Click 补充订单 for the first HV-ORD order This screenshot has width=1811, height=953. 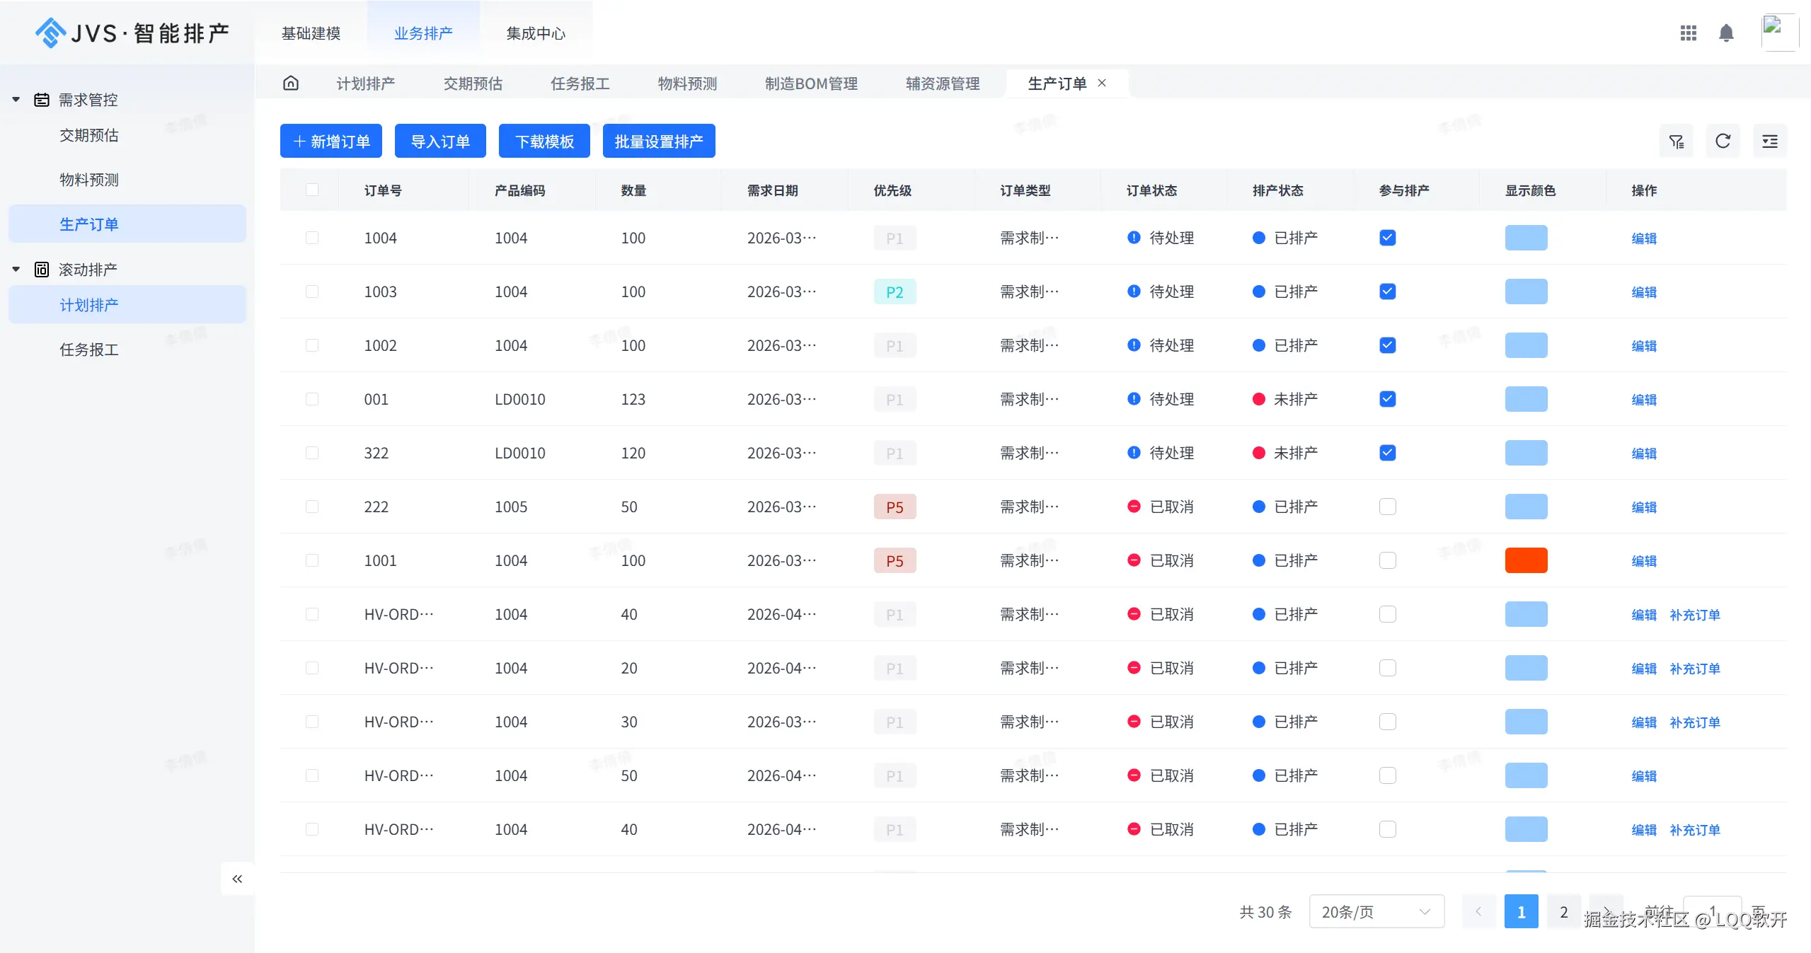1695,615
